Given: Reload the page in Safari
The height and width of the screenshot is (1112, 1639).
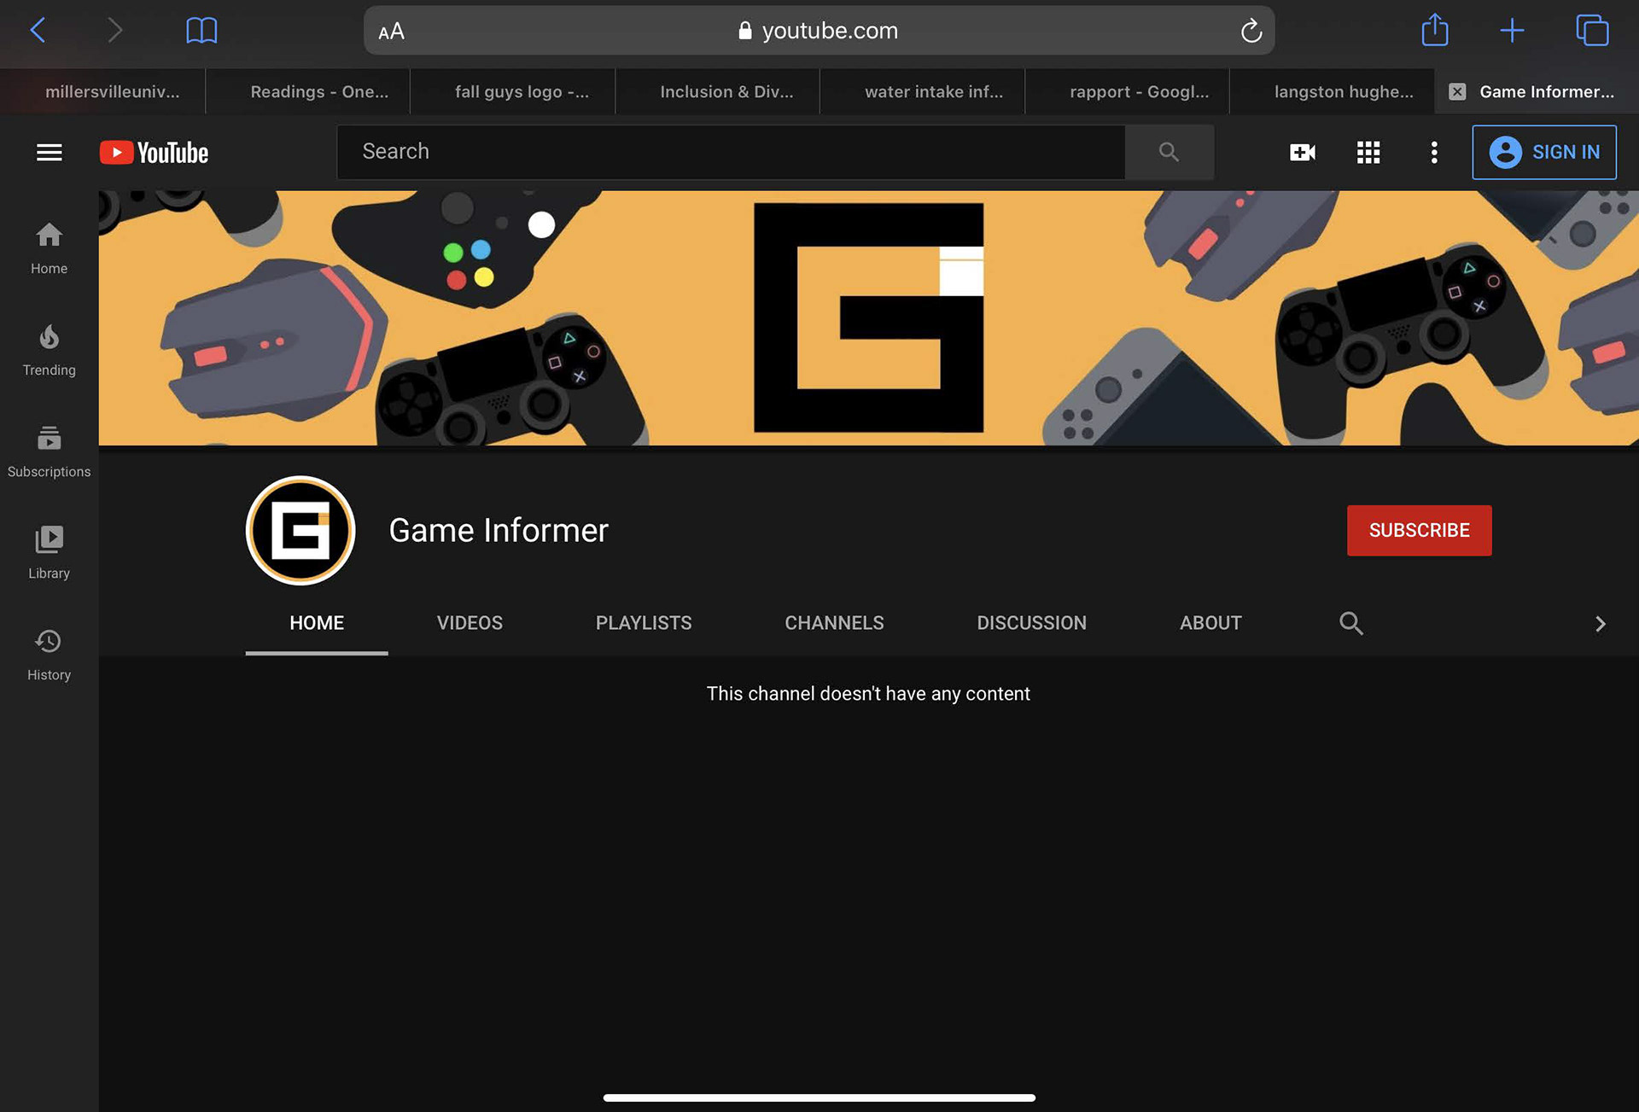Looking at the screenshot, I should 1251,32.
